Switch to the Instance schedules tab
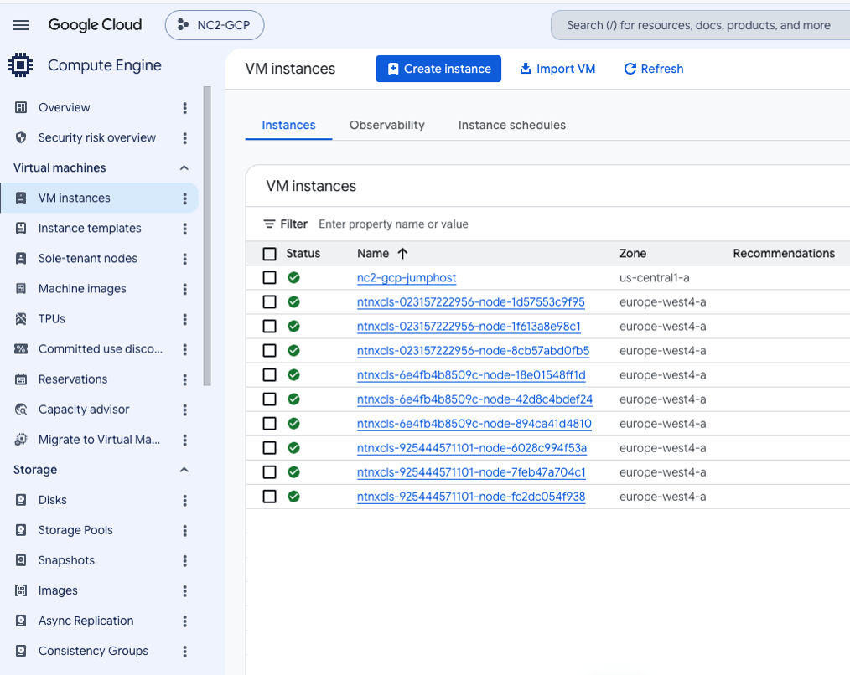 (511, 125)
